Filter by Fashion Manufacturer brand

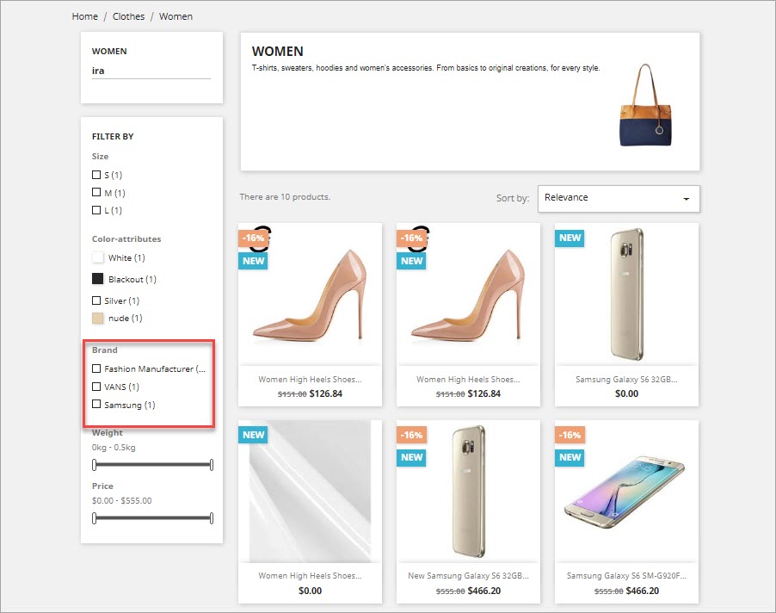click(x=96, y=368)
